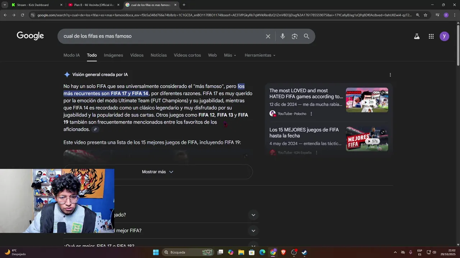The width and height of the screenshot is (460, 258).
Task: Expand the question ending in 'gado?'
Action: click(x=253, y=215)
